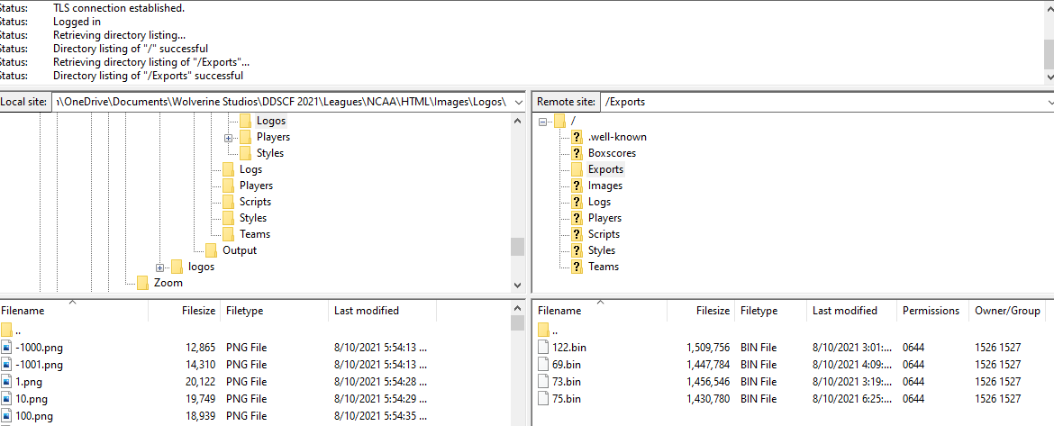Click the Local site path field
Viewport: 1054px width, 426px height.
(x=282, y=102)
